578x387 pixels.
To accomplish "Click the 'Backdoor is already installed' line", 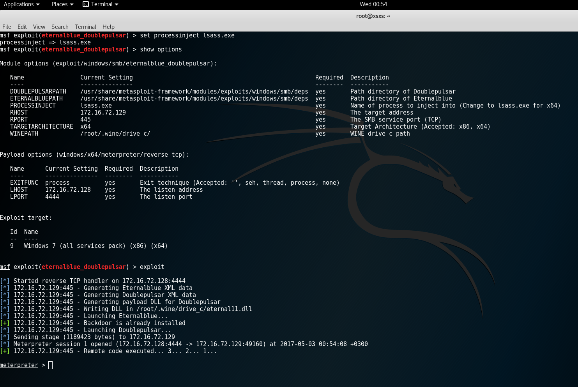I will pyautogui.click(x=93, y=323).
